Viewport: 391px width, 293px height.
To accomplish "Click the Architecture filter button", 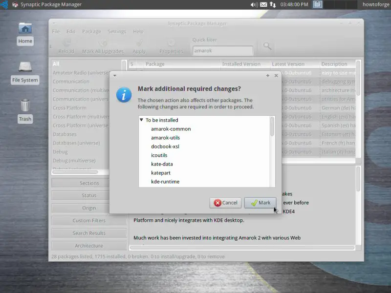I will pos(89,246).
